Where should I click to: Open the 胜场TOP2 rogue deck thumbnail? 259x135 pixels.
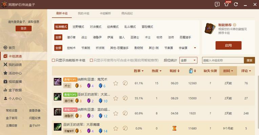[x=58, y=97]
